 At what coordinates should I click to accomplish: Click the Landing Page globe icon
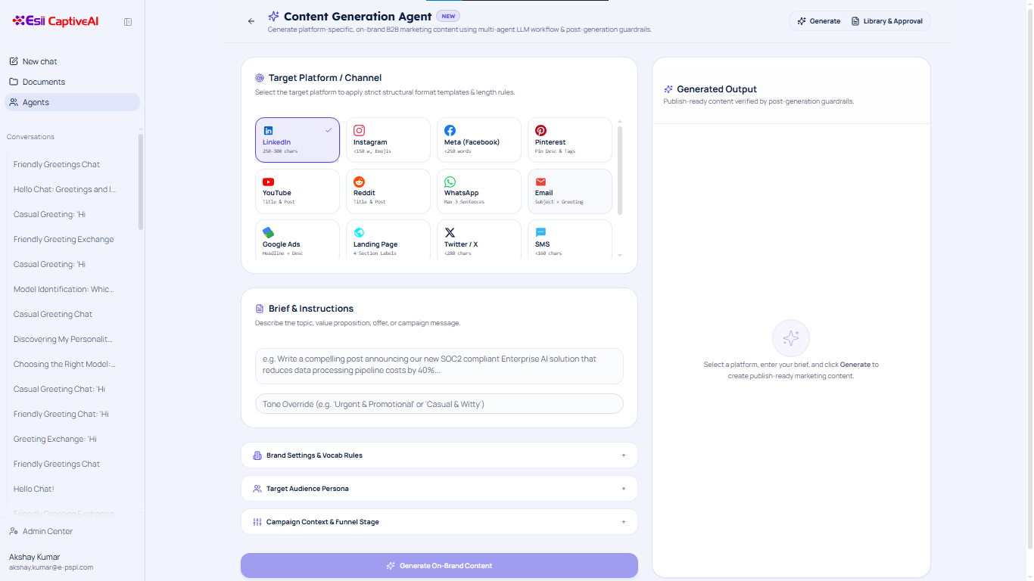click(x=359, y=232)
